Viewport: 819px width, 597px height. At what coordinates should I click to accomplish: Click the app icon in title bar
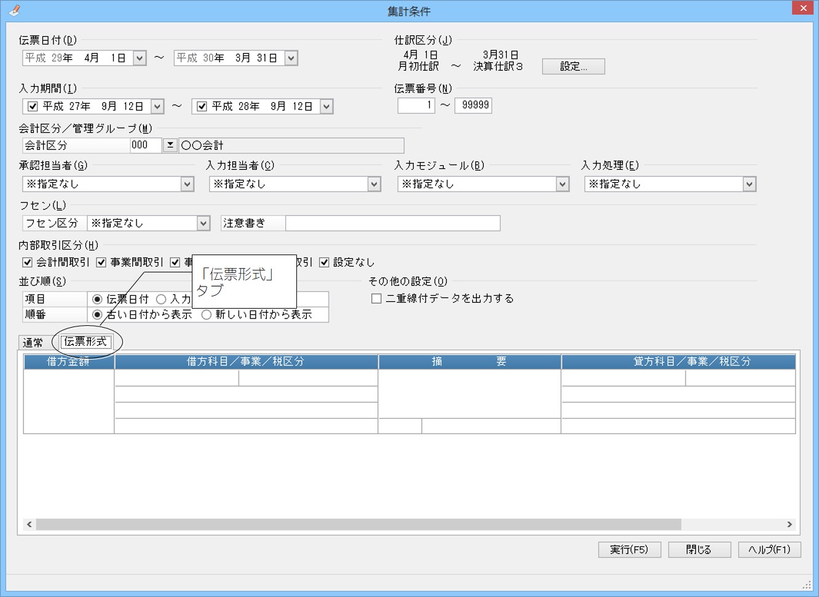point(14,10)
